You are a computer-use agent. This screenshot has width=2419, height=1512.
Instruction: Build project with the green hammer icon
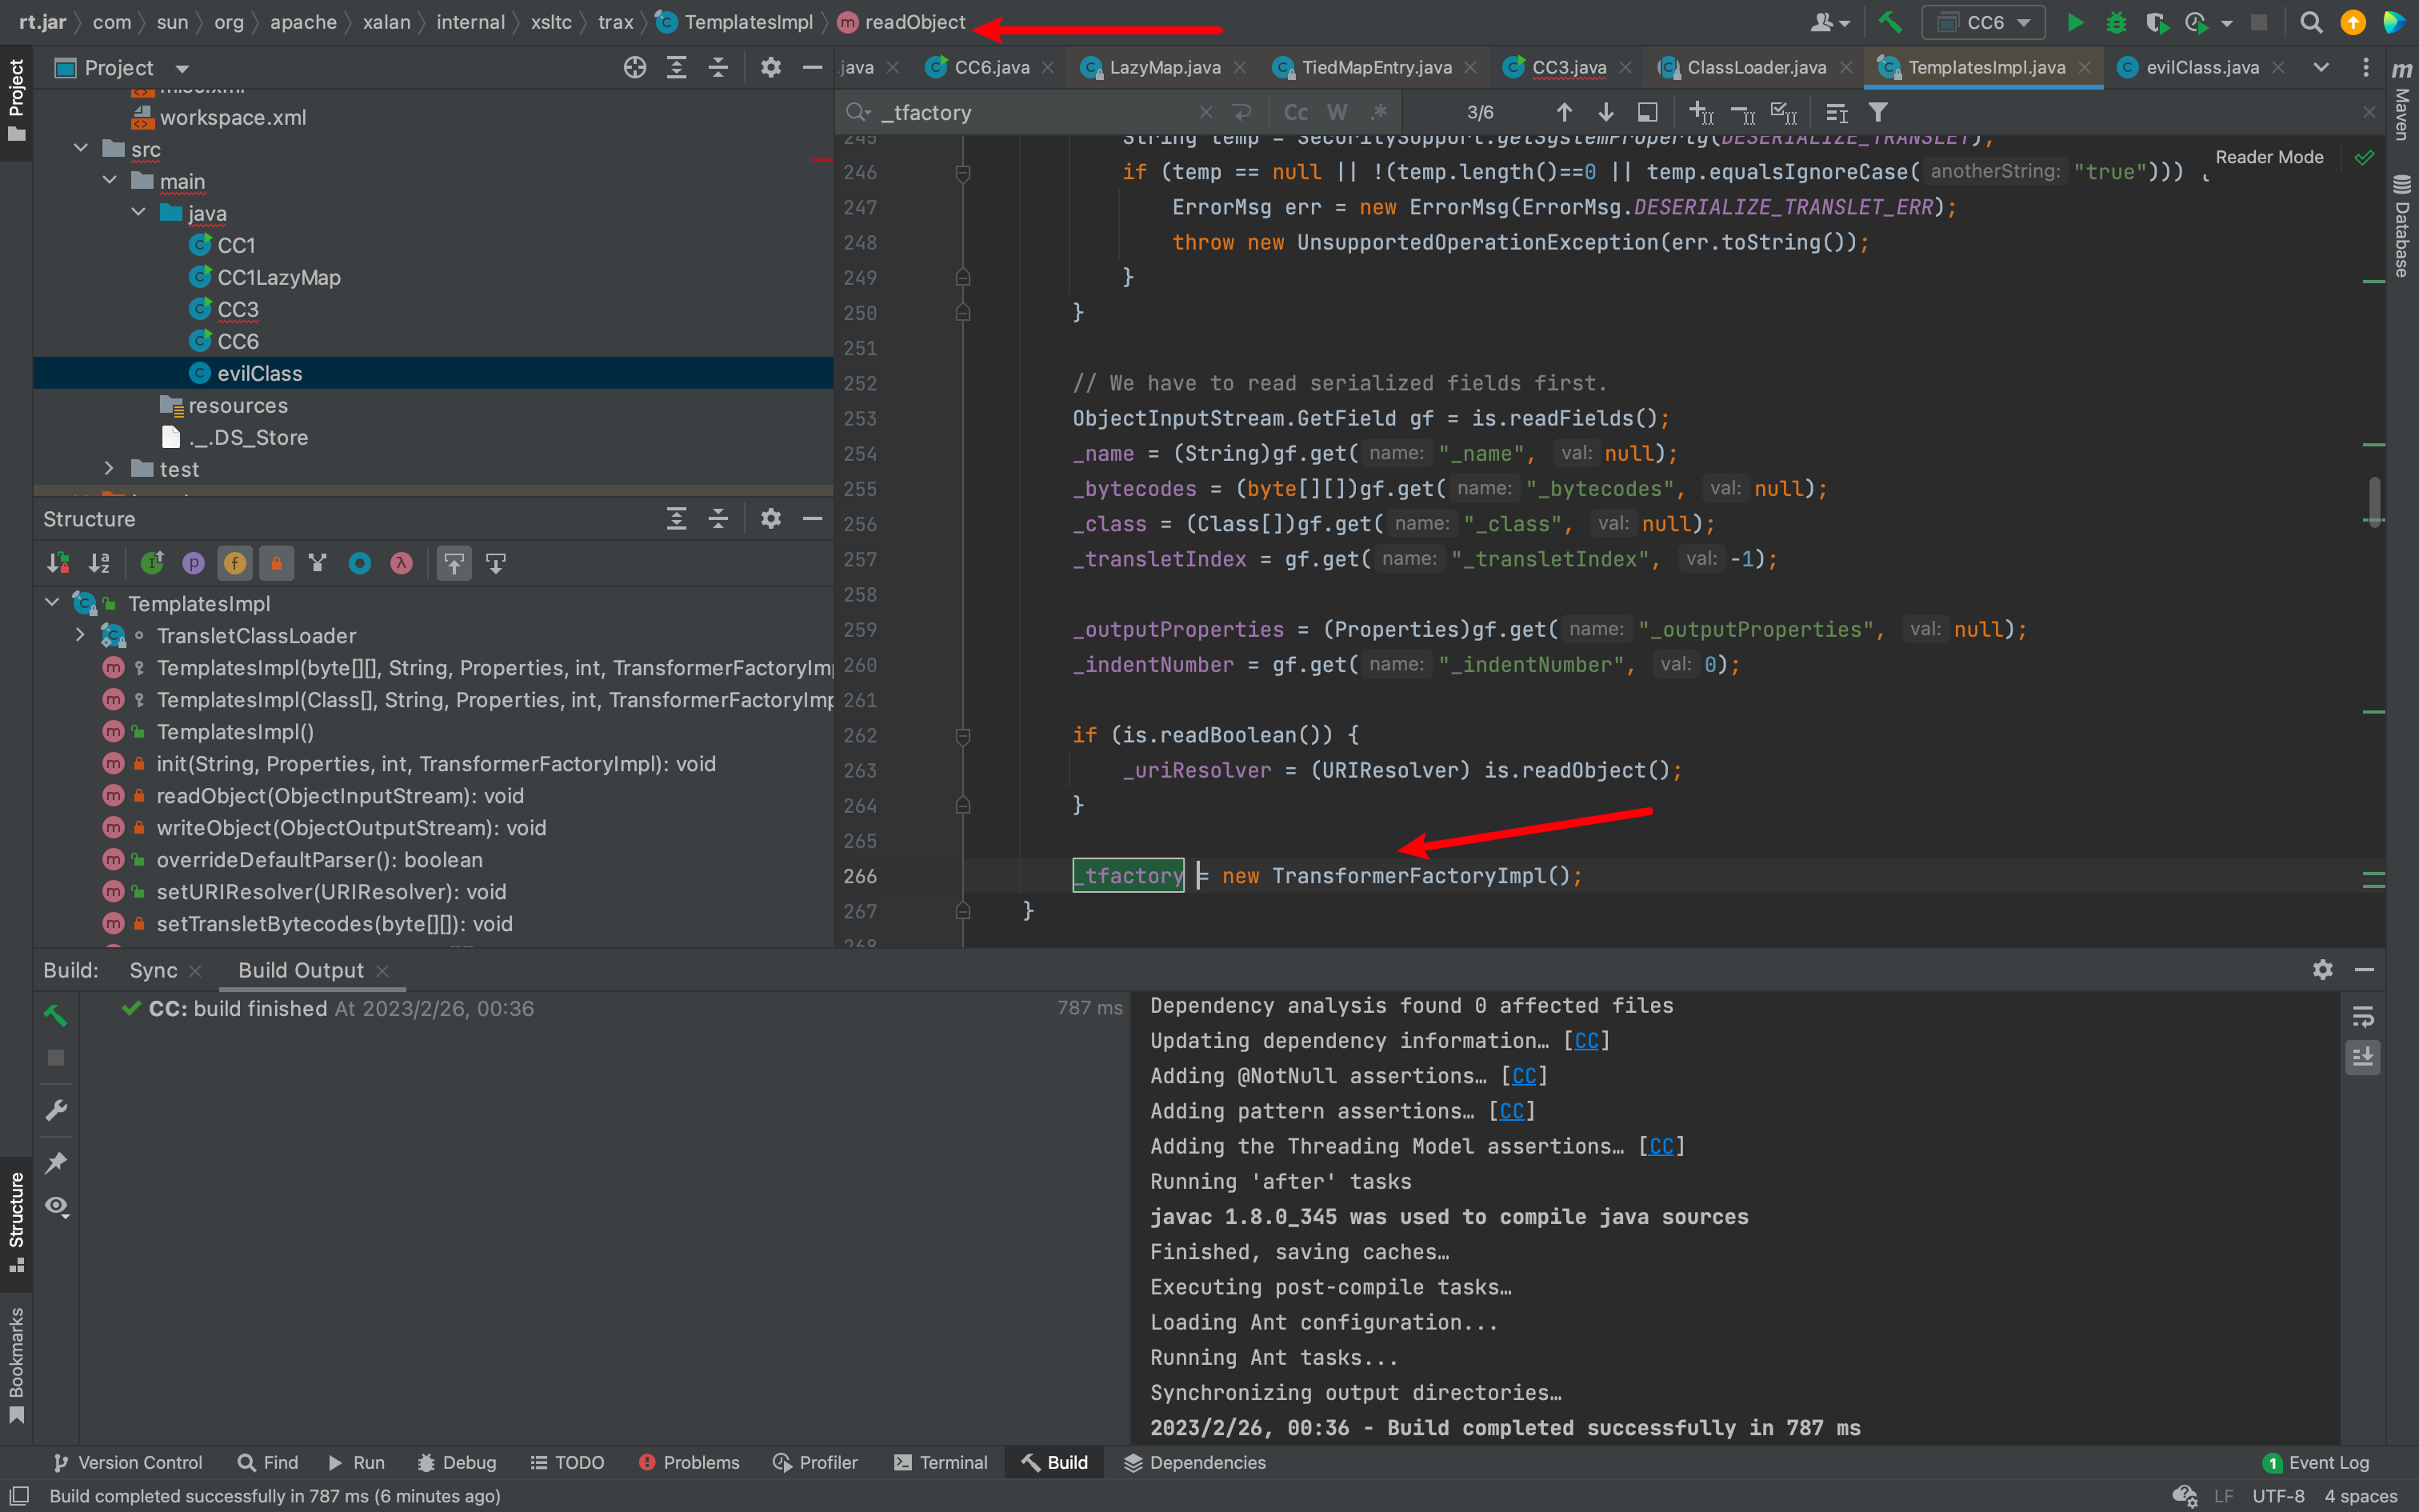click(x=1889, y=22)
